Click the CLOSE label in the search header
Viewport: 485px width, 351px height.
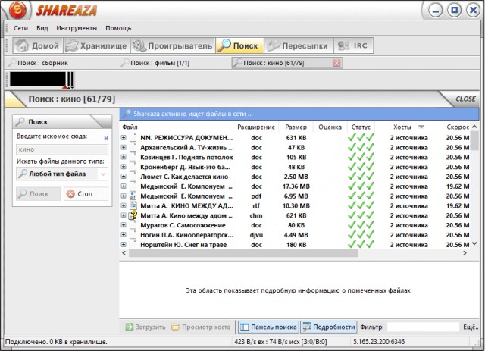point(465,99)
